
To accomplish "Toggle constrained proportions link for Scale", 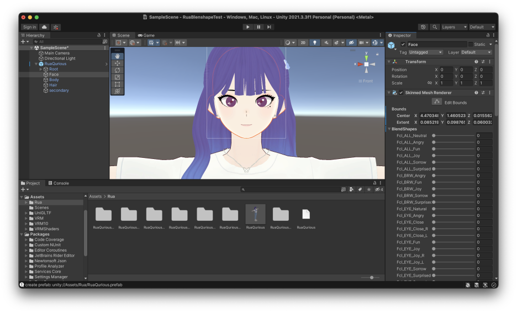I will tap(429, 83).
